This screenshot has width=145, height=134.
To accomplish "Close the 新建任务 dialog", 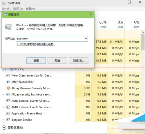I will tap(91, 14).
